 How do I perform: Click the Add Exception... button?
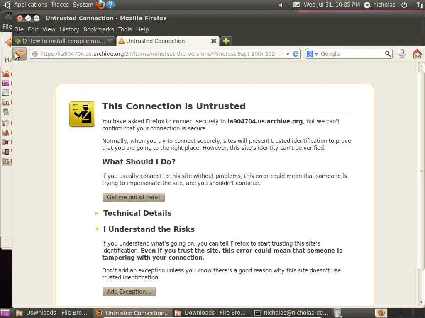pyautogui.click(x=129, y=291)
